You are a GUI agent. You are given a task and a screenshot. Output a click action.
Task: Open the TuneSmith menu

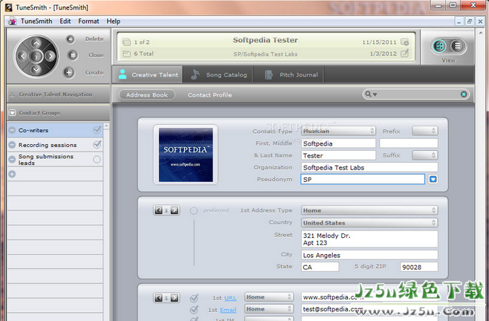coord(36,22)
